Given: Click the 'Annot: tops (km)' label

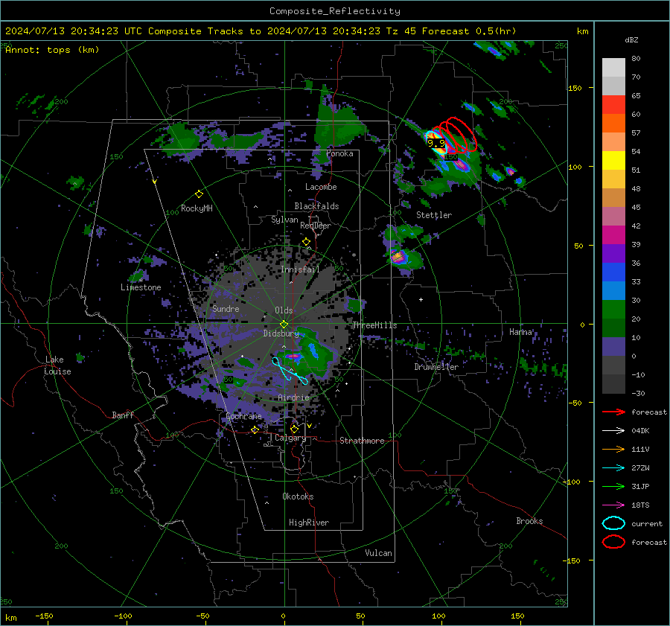Looking at the screenshot, I should tap(53, 50).
